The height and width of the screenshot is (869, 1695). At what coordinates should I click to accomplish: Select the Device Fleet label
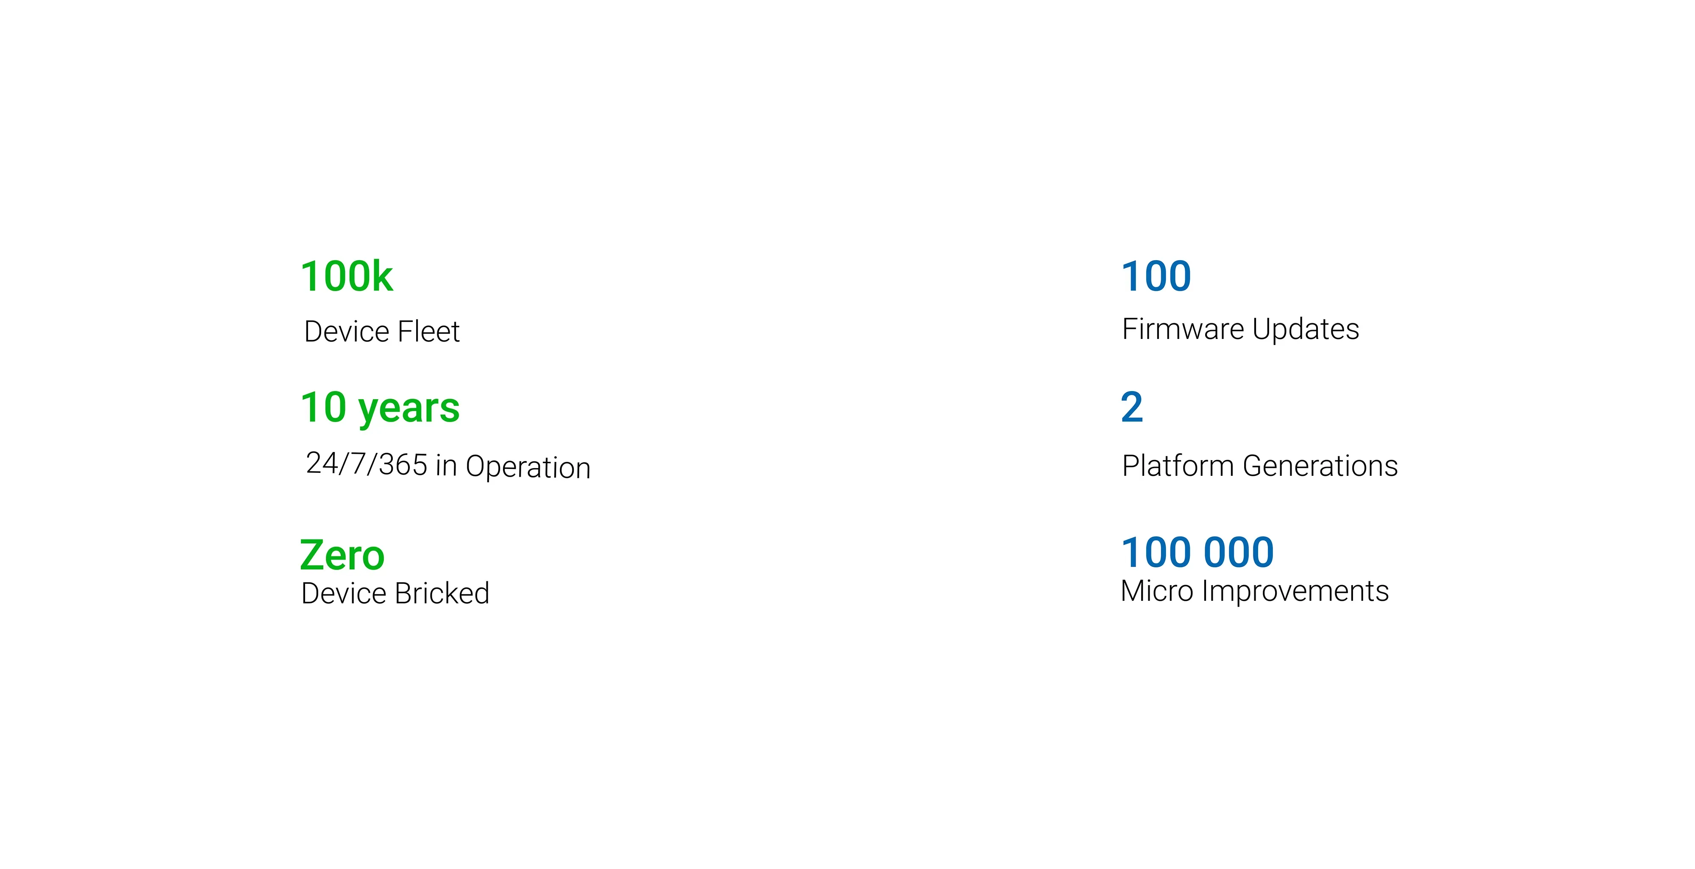pos(382,332)
